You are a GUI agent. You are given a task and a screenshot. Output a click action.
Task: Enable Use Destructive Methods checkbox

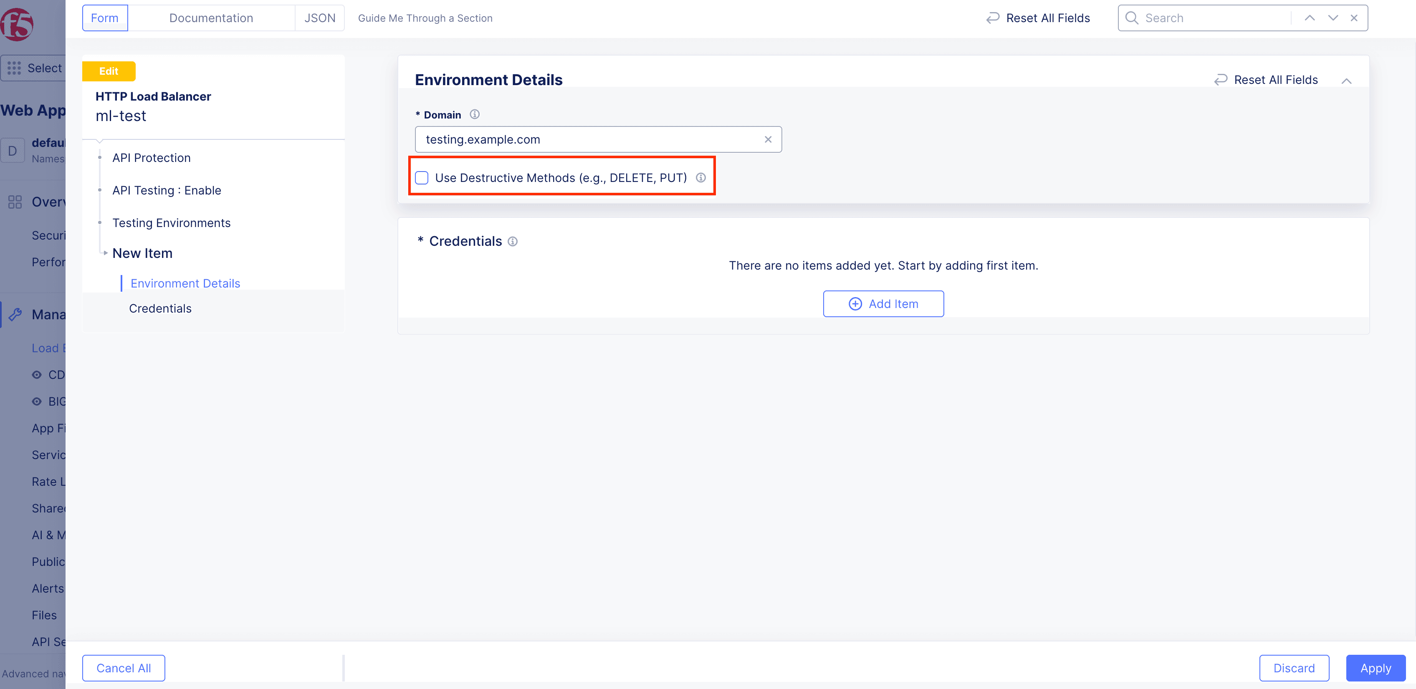(x=422, y=177)
